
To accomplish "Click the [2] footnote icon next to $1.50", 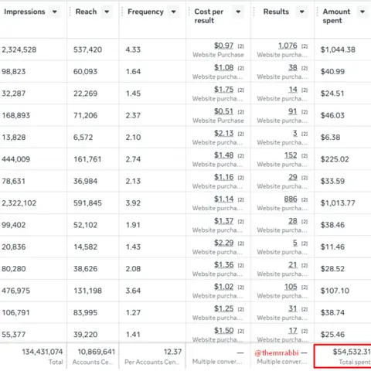I will point(240,331).
